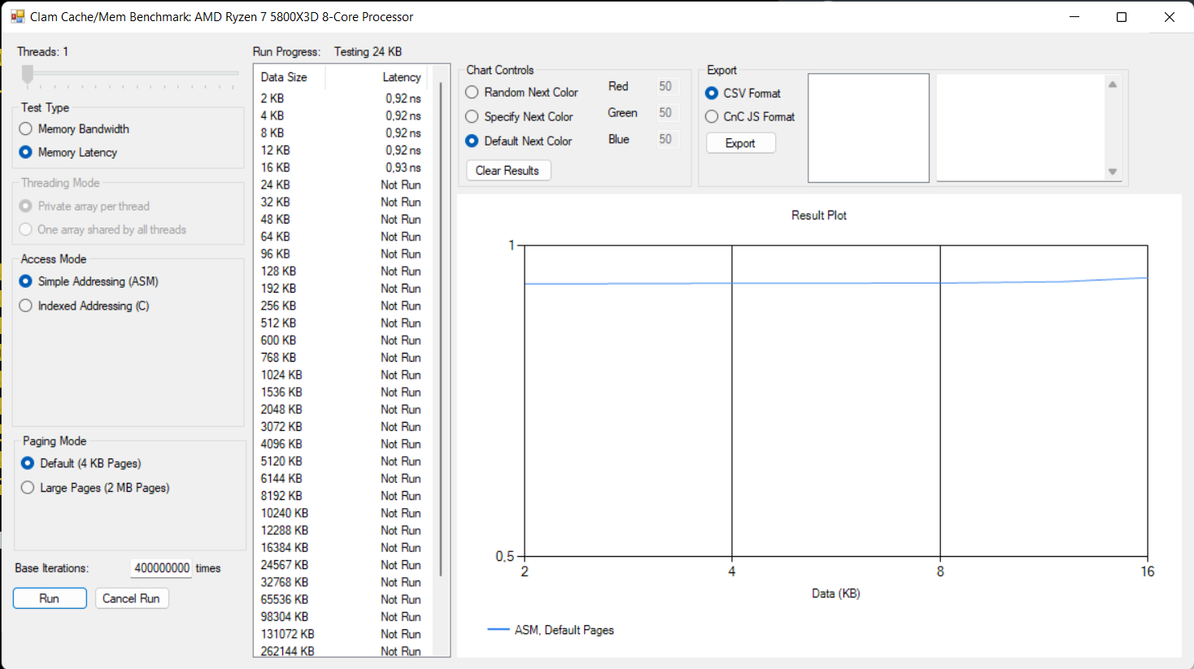Click the export output text area
This screenshot has height=669, width=1194.
coord(1022,128)
